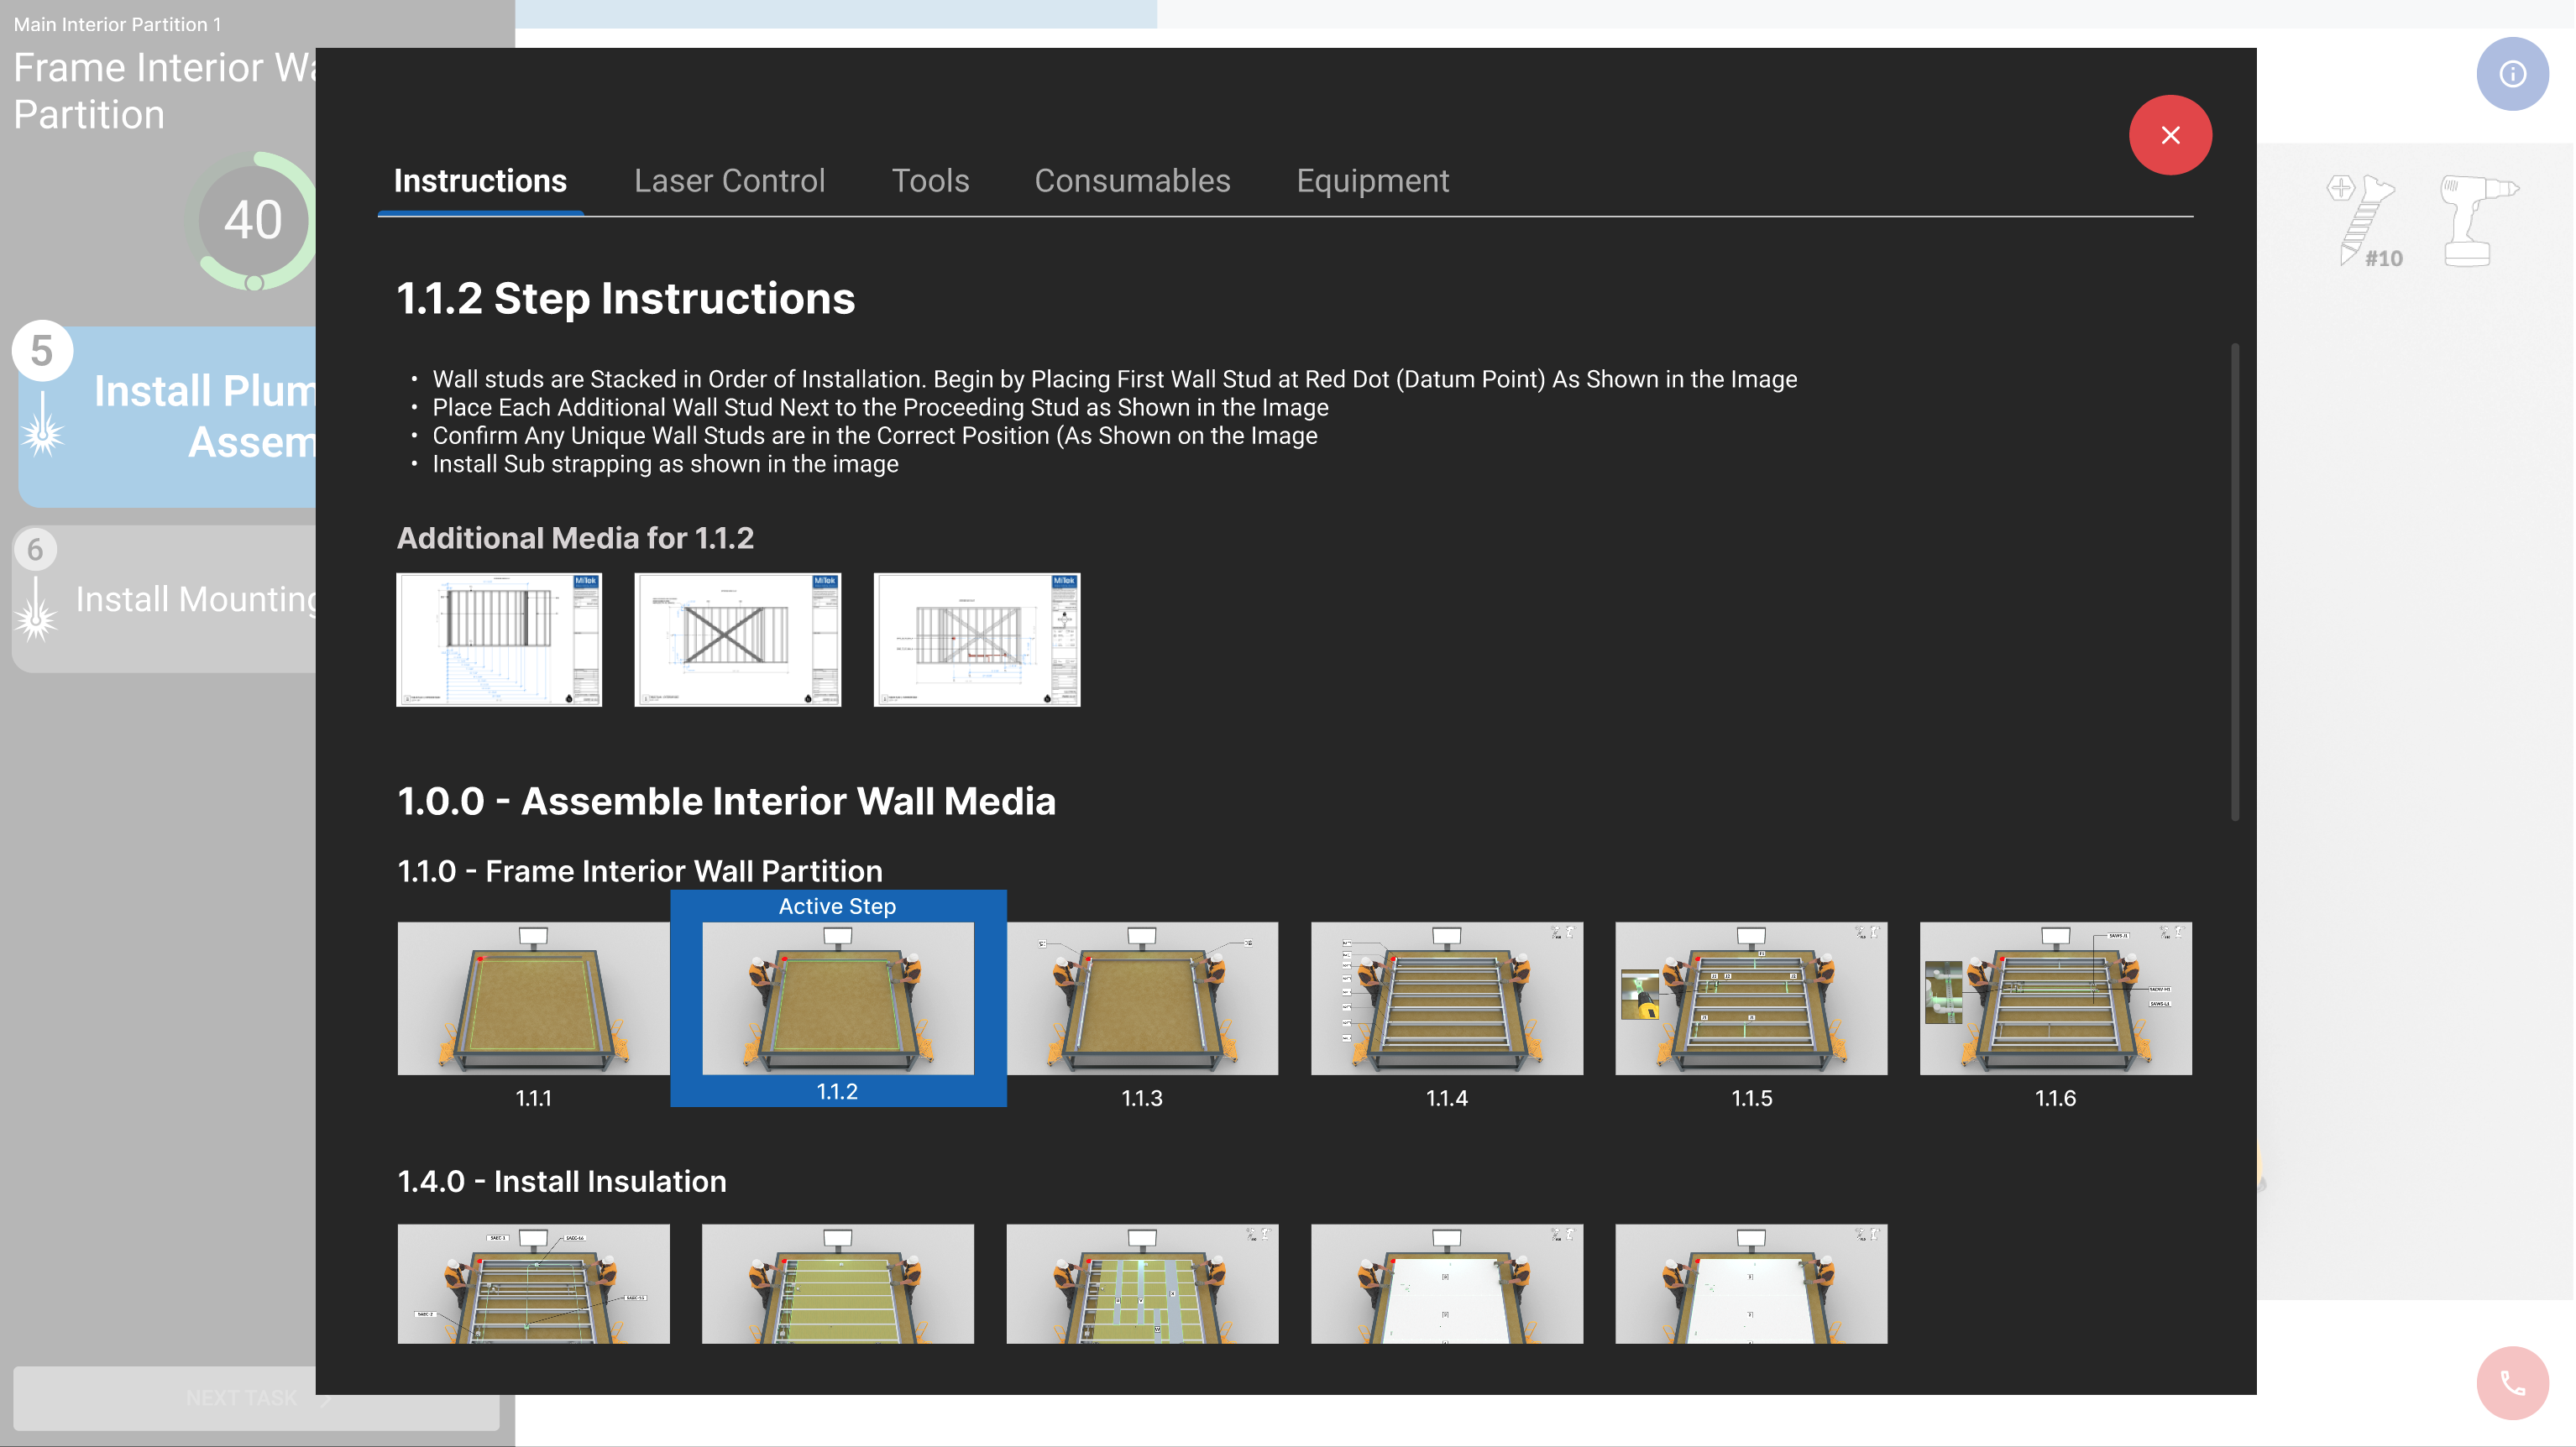Click the step 5 number badge

(x=42, y=351)
